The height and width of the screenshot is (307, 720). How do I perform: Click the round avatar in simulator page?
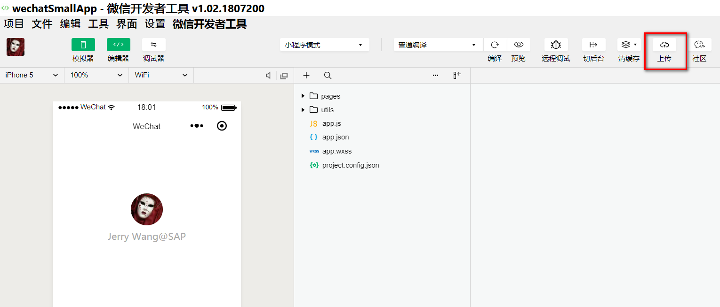(147, 209)
